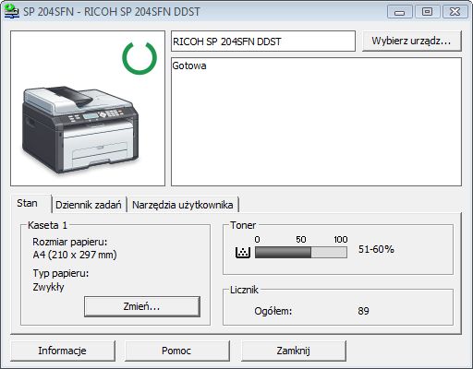Open the Dziennik zadań tab
This screenshot has height=369, width=473.
coord(89,205)
